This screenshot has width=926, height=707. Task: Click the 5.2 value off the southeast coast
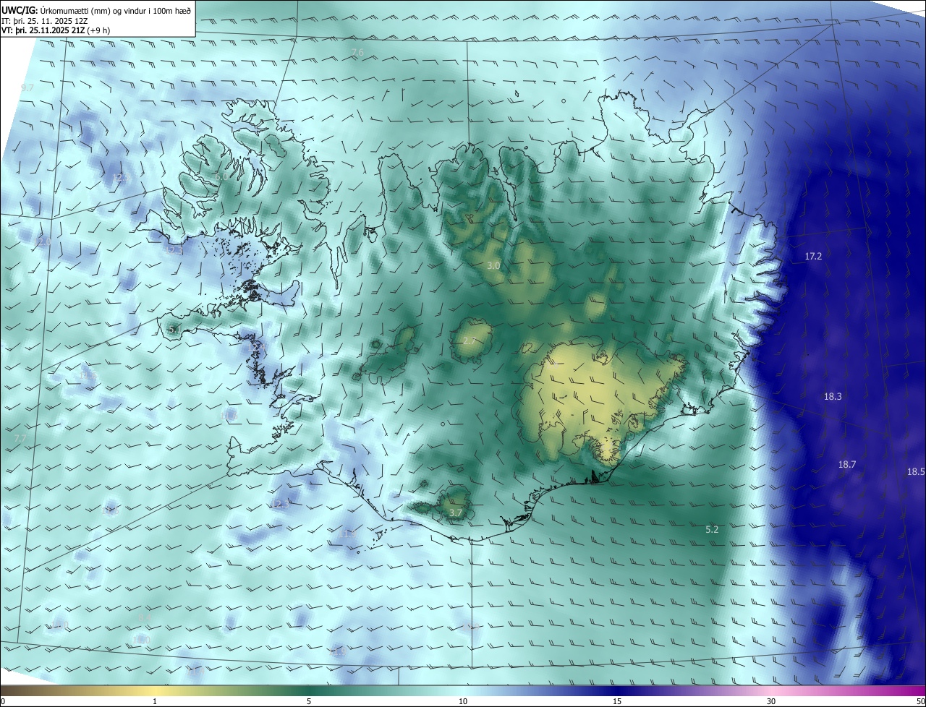coord(712,530)
